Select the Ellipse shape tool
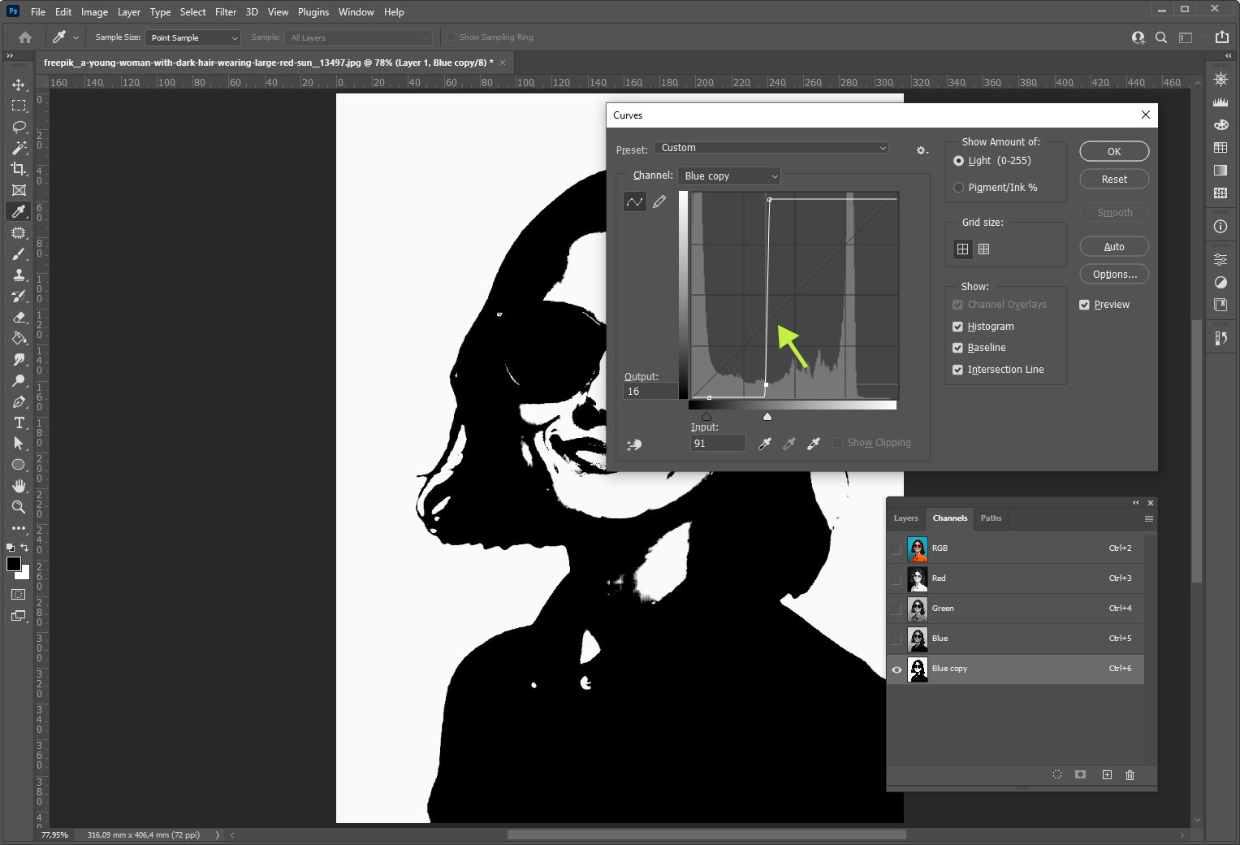The width and height of the screenshot is (1240, 845). pyautogui.click(x=19, y=465)
